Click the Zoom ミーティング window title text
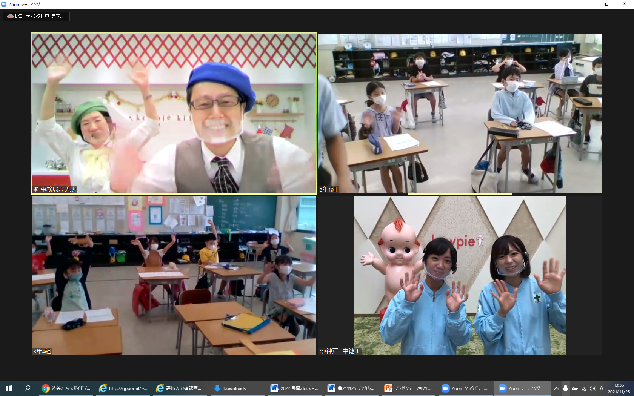The height and width of the screenshot is (396, 634). coord(24,4)
